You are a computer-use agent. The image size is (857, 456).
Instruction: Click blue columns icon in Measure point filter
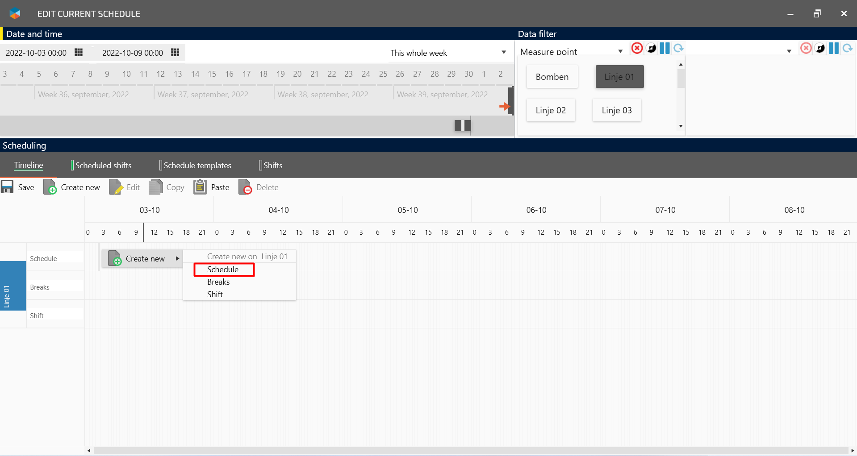[665, 48]
